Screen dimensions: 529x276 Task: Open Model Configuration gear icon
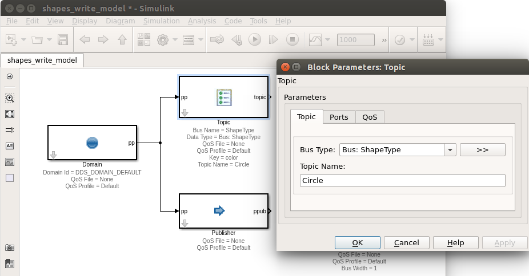(x=163, y=40)
